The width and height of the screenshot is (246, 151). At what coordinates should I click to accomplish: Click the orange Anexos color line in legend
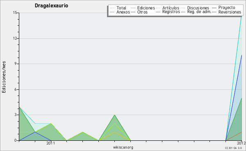[112, 12]
